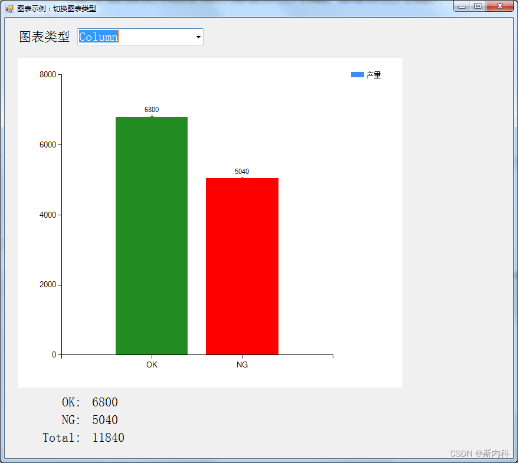Click the 4000 y-axis label
518x463 pixels.
pos(48,215)
